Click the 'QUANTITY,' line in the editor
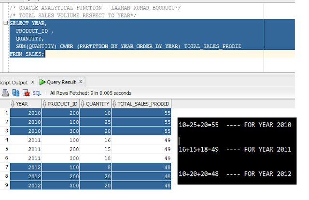The image size is (309, 200). pos(30,39)
